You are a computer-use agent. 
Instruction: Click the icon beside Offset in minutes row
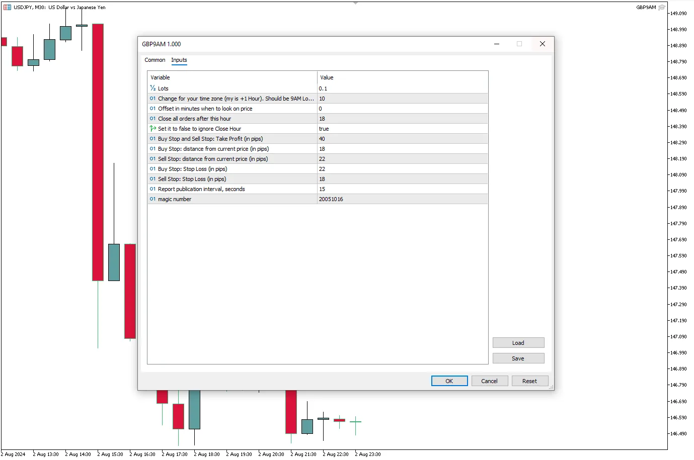(152, 109)
